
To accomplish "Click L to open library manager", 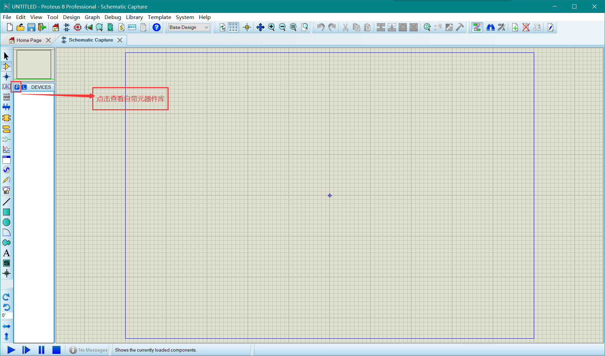I will [x=25, y=87].
